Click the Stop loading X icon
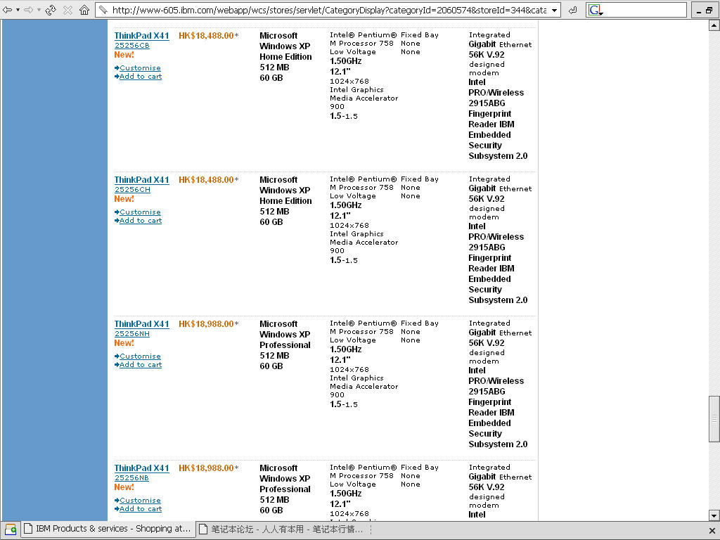The width and height of the screenshot is (720, 540). pos(67,10)
